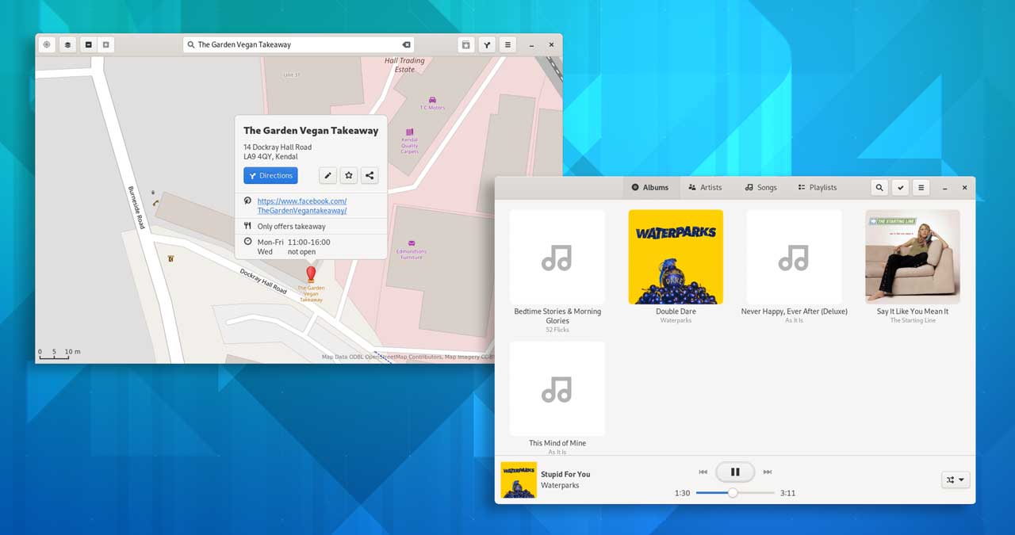Share the place location
Screen dimensions: 1015x535
pyautogui.click(x=370, y=176)
